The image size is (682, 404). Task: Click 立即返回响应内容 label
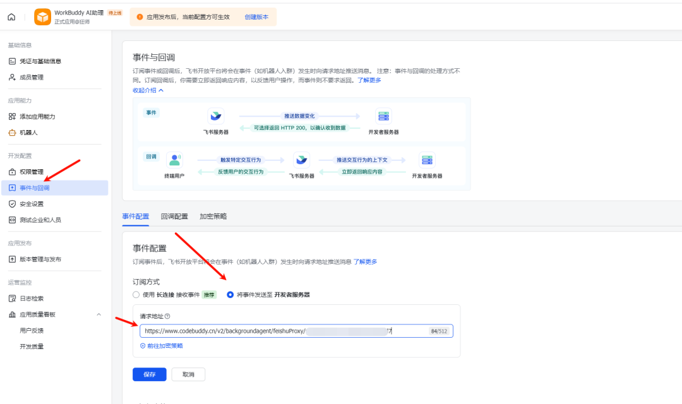pos(362,172)
